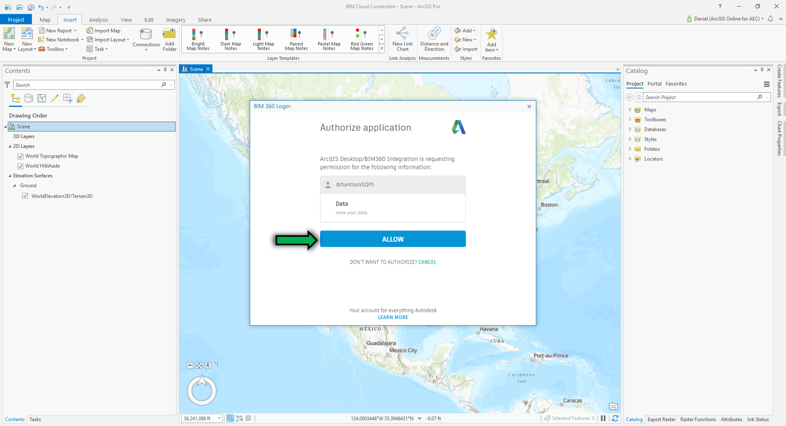Pause drawing in the status bar

pos(604,418)
